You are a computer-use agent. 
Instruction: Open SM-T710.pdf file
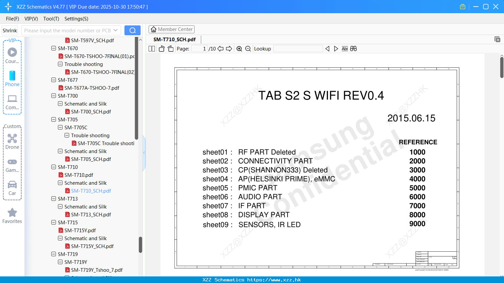click(75, 175)
